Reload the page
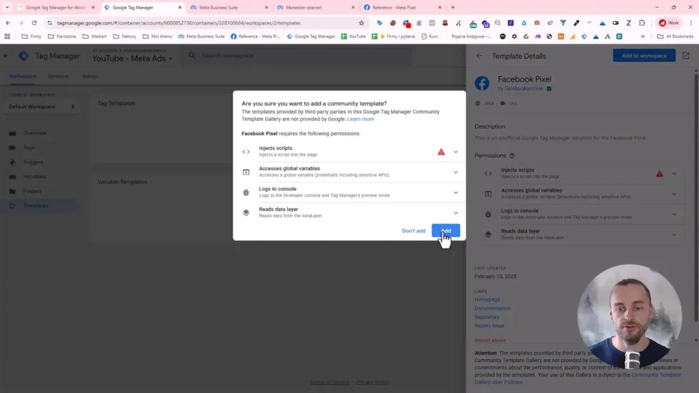 pos(34,23)
